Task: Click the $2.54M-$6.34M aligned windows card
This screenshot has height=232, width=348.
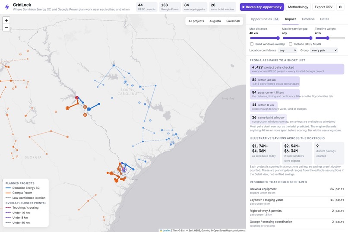Action: (297, 153)
